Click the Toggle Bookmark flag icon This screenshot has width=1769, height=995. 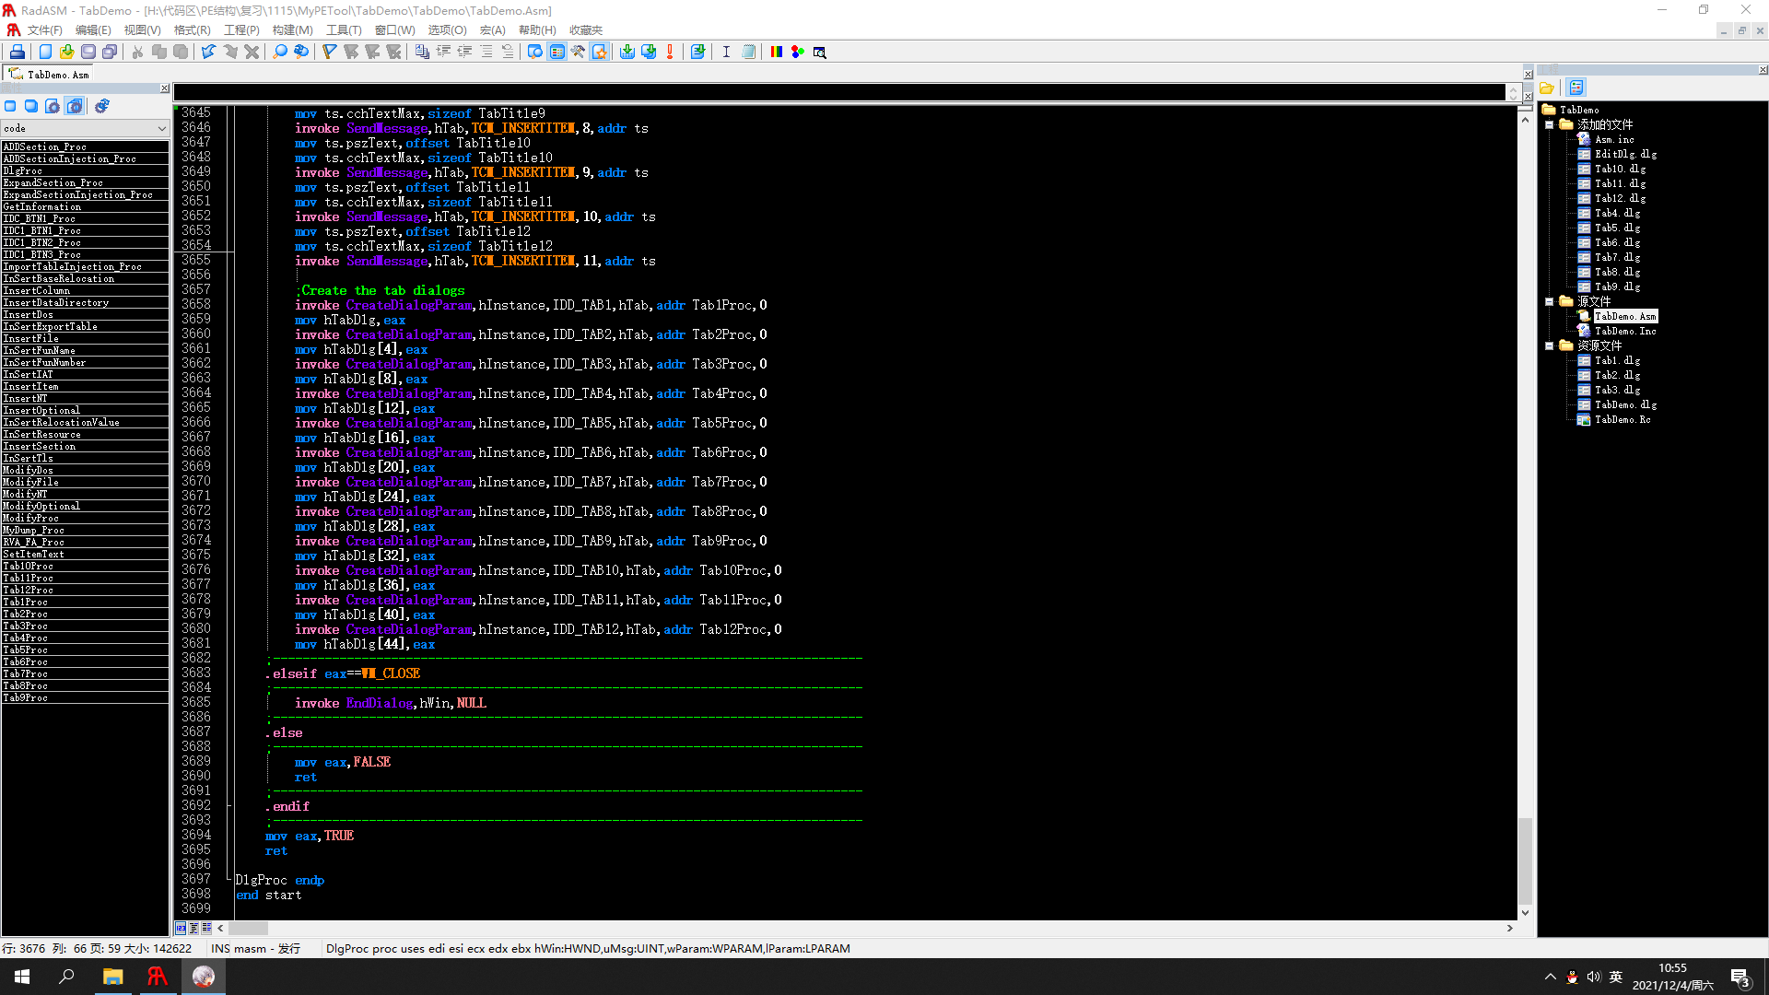tap(329, 52)
